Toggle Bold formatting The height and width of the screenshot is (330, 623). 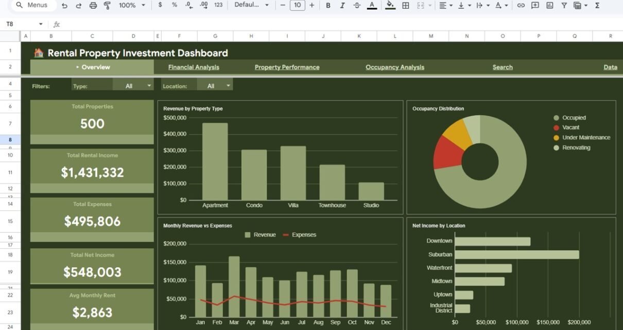click(328, 5)
